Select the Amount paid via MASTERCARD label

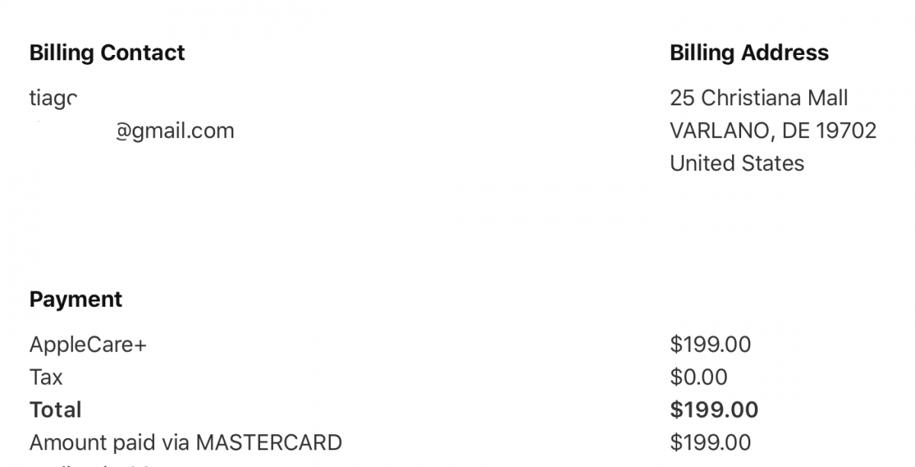click(x=185, y=443)
